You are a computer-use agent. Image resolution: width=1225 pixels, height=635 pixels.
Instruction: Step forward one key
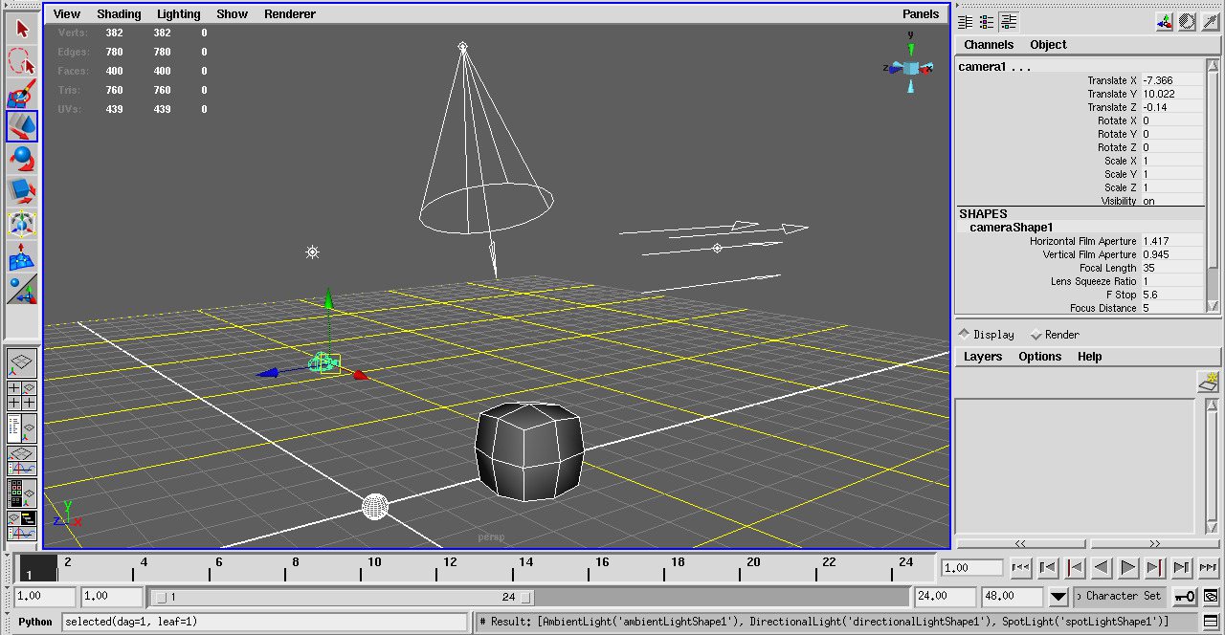[1155, 567]
